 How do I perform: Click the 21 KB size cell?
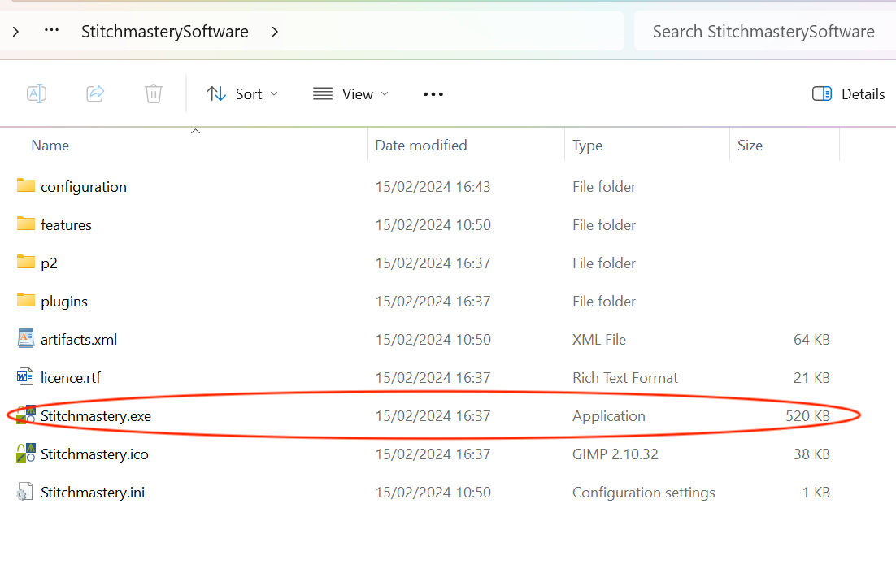pyautogui.click(x=811, y=378)
